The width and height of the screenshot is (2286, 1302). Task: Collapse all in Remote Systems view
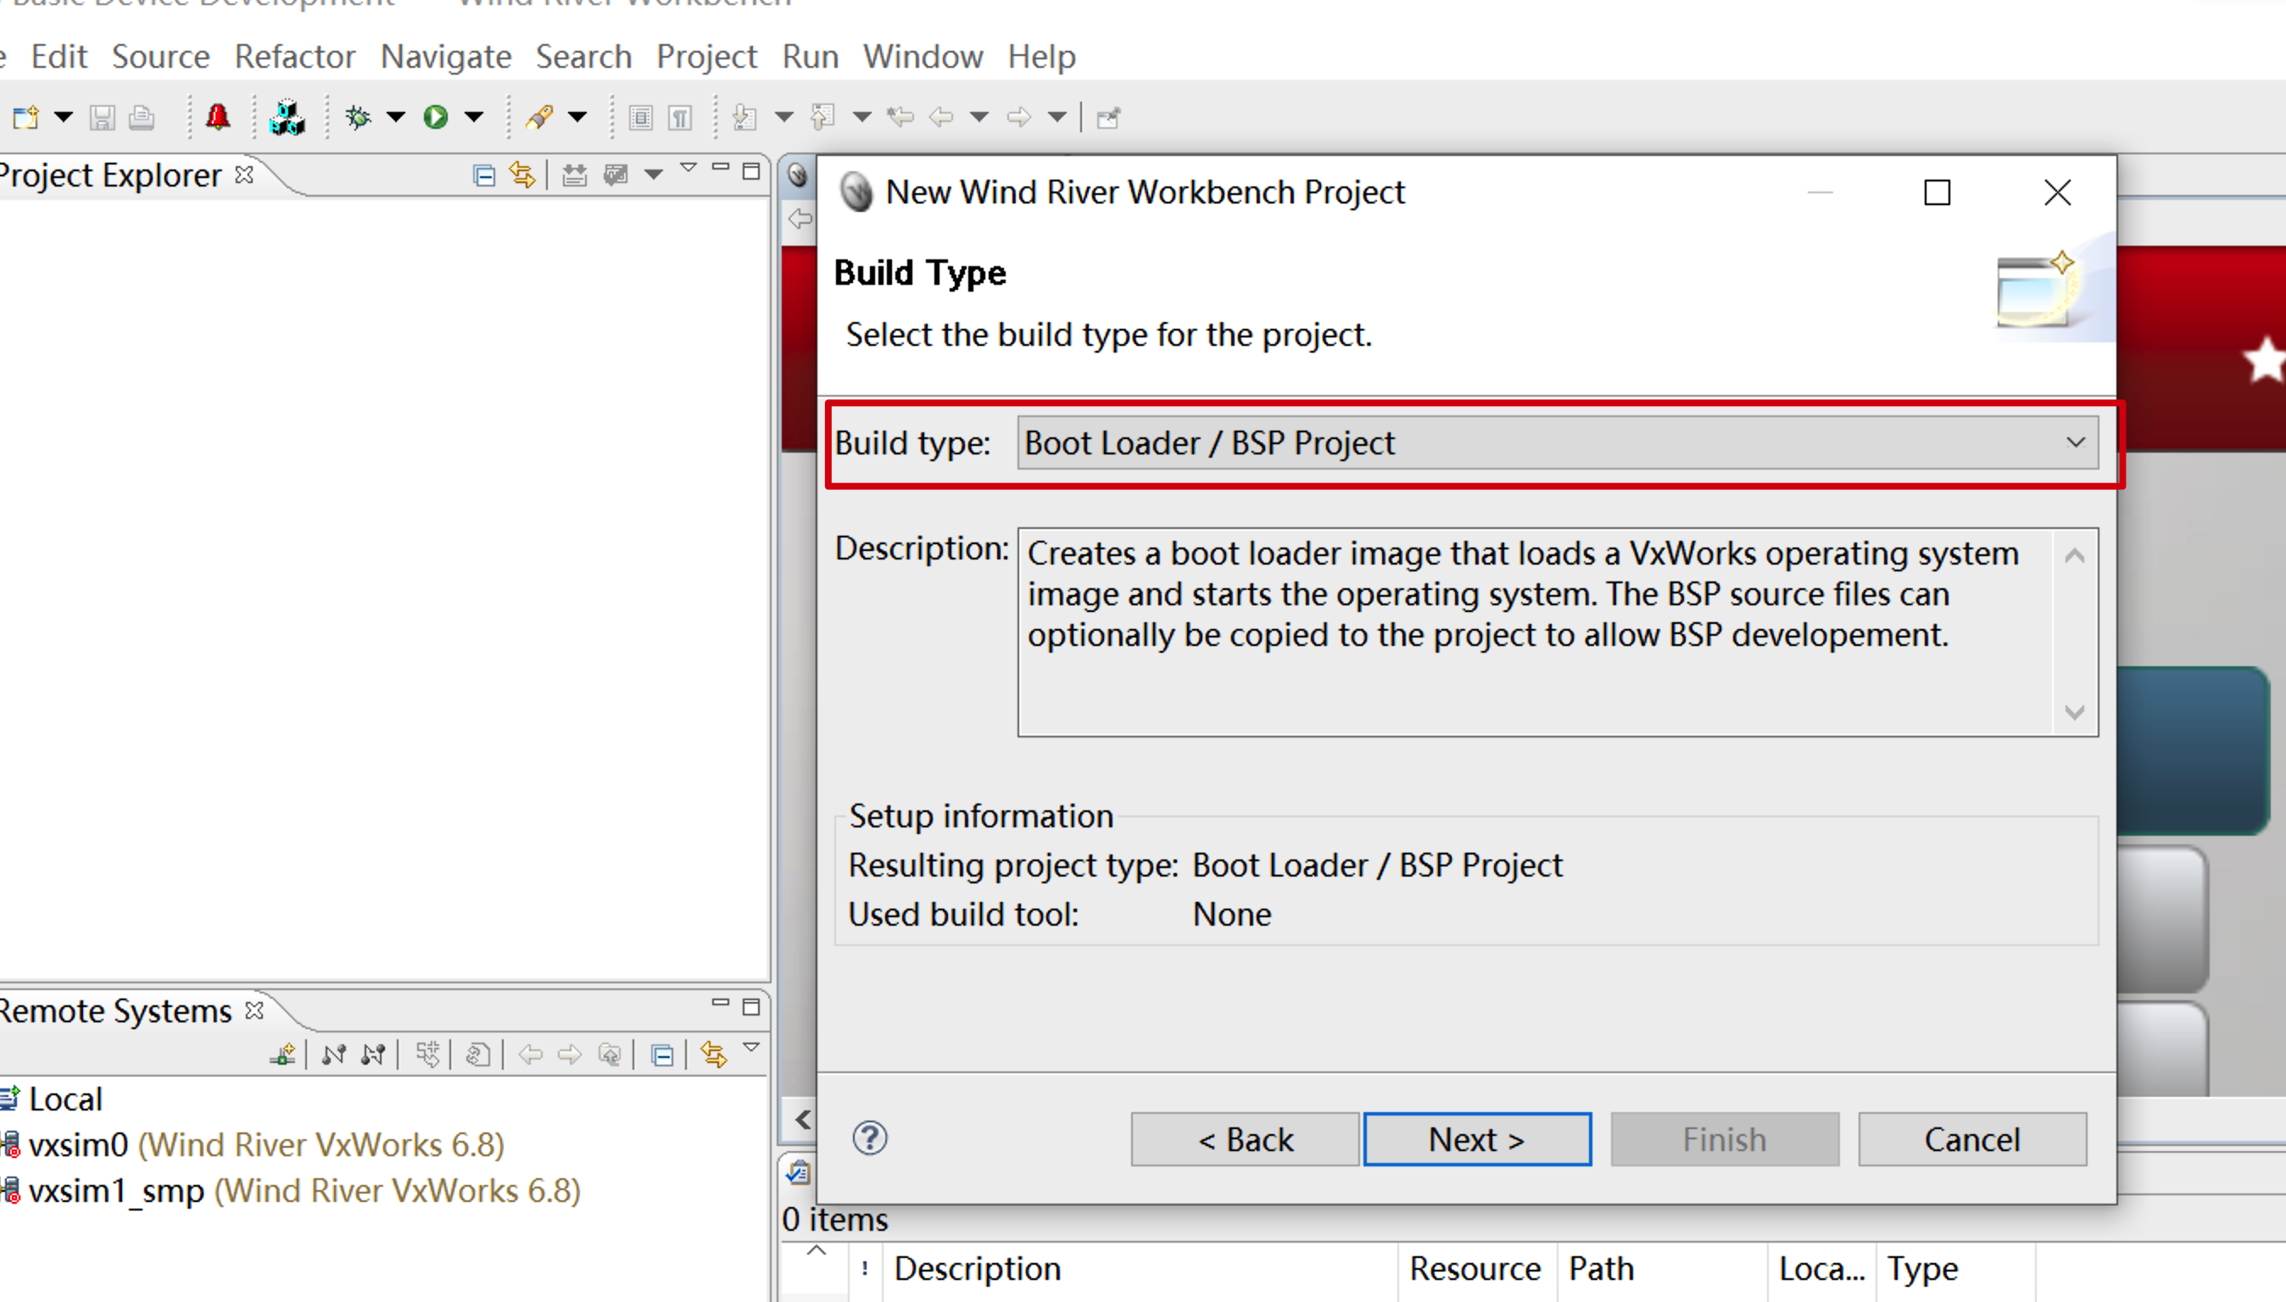(662, 1055)
